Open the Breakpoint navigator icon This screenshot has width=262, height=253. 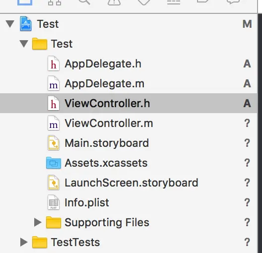click(x=203, y=1)
